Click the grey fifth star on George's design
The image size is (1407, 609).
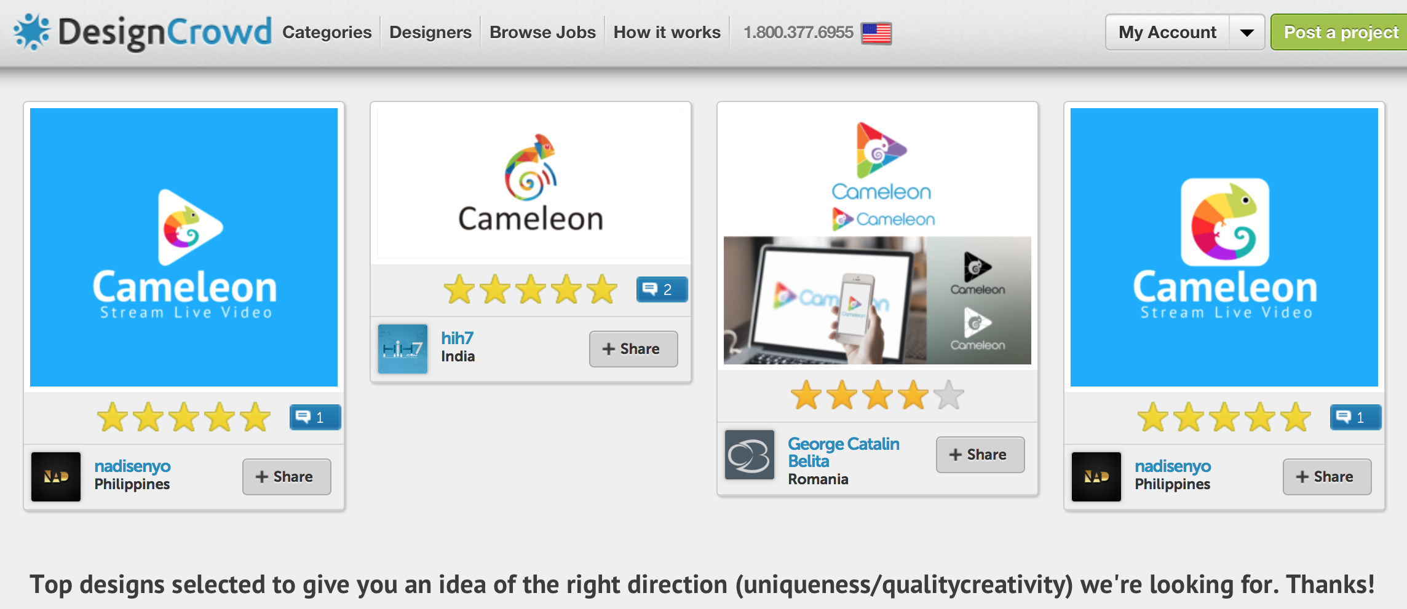(949, 395)
